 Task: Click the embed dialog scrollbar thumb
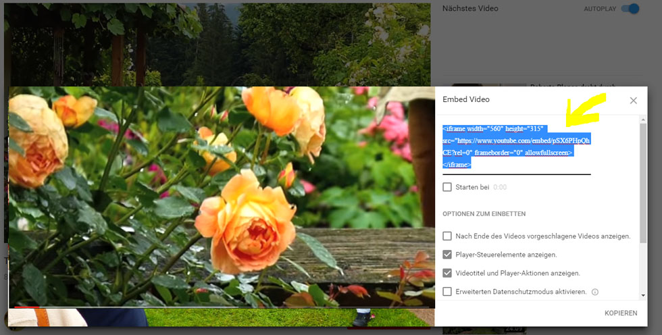(643, 183)
